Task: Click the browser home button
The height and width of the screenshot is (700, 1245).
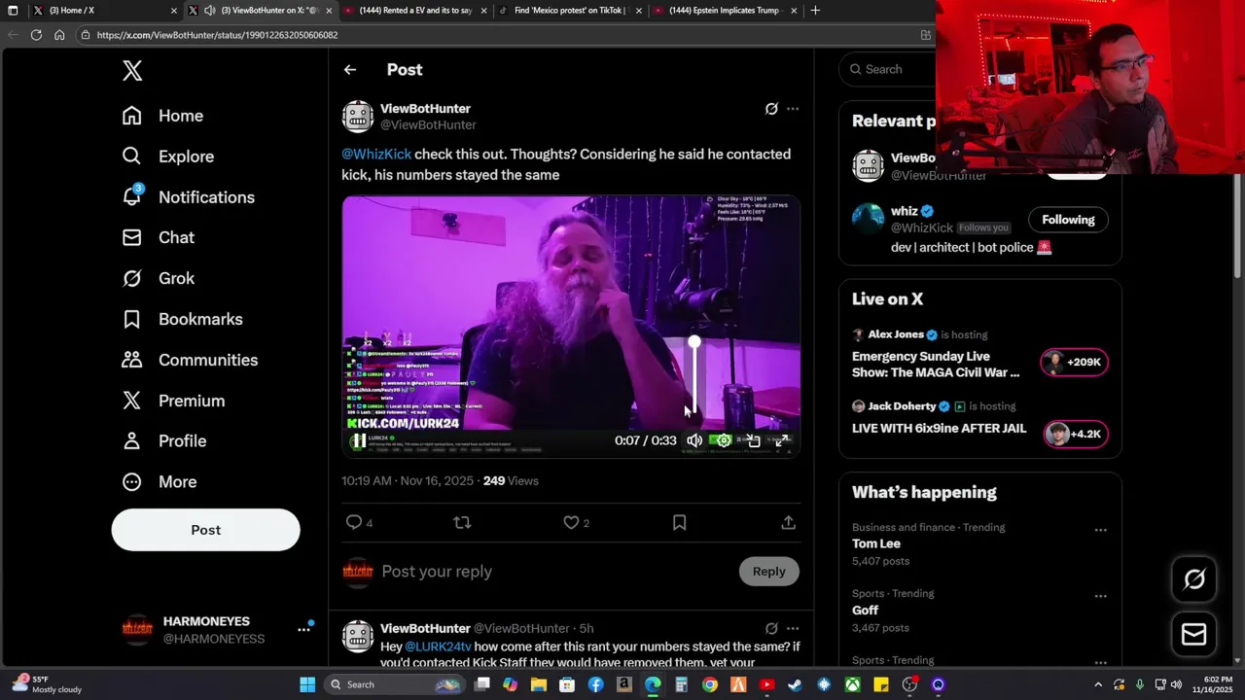Action: [59, 35]
